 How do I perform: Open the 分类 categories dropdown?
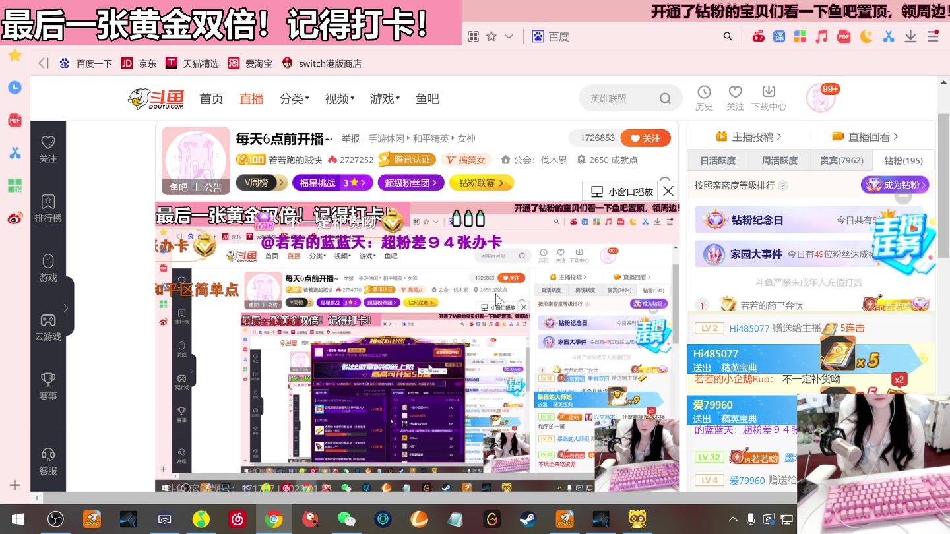pyautogui.click(x=294, y=98)
